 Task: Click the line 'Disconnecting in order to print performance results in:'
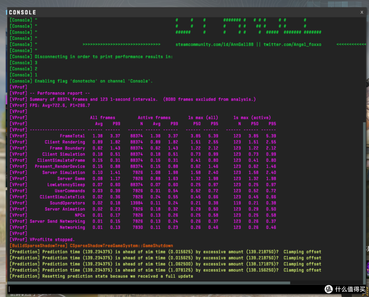tap(91, 57)
